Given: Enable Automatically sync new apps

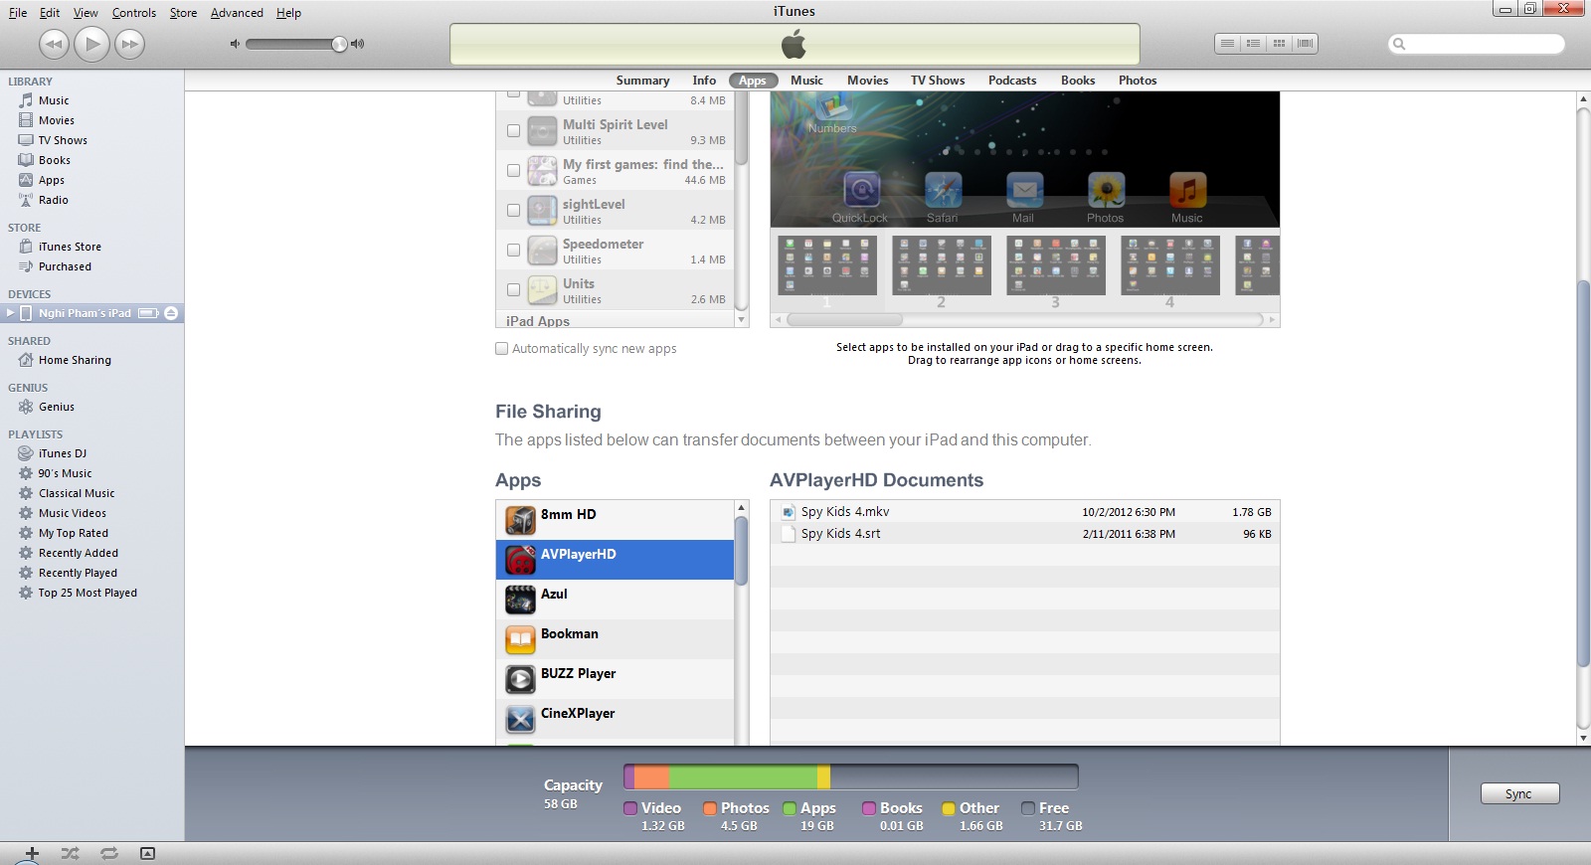Looking at the screenshot, I should [502, 348].
